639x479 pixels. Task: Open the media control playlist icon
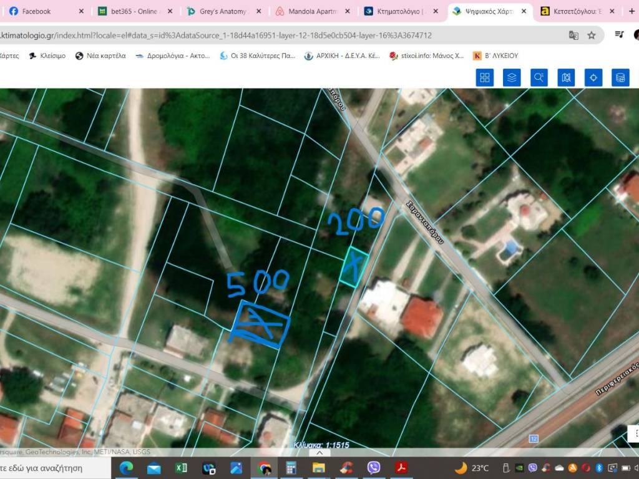coord(619,35)
